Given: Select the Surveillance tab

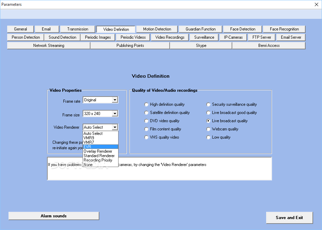Looking at the screenshot, I should pyautogui.click(x=204, y=37).
